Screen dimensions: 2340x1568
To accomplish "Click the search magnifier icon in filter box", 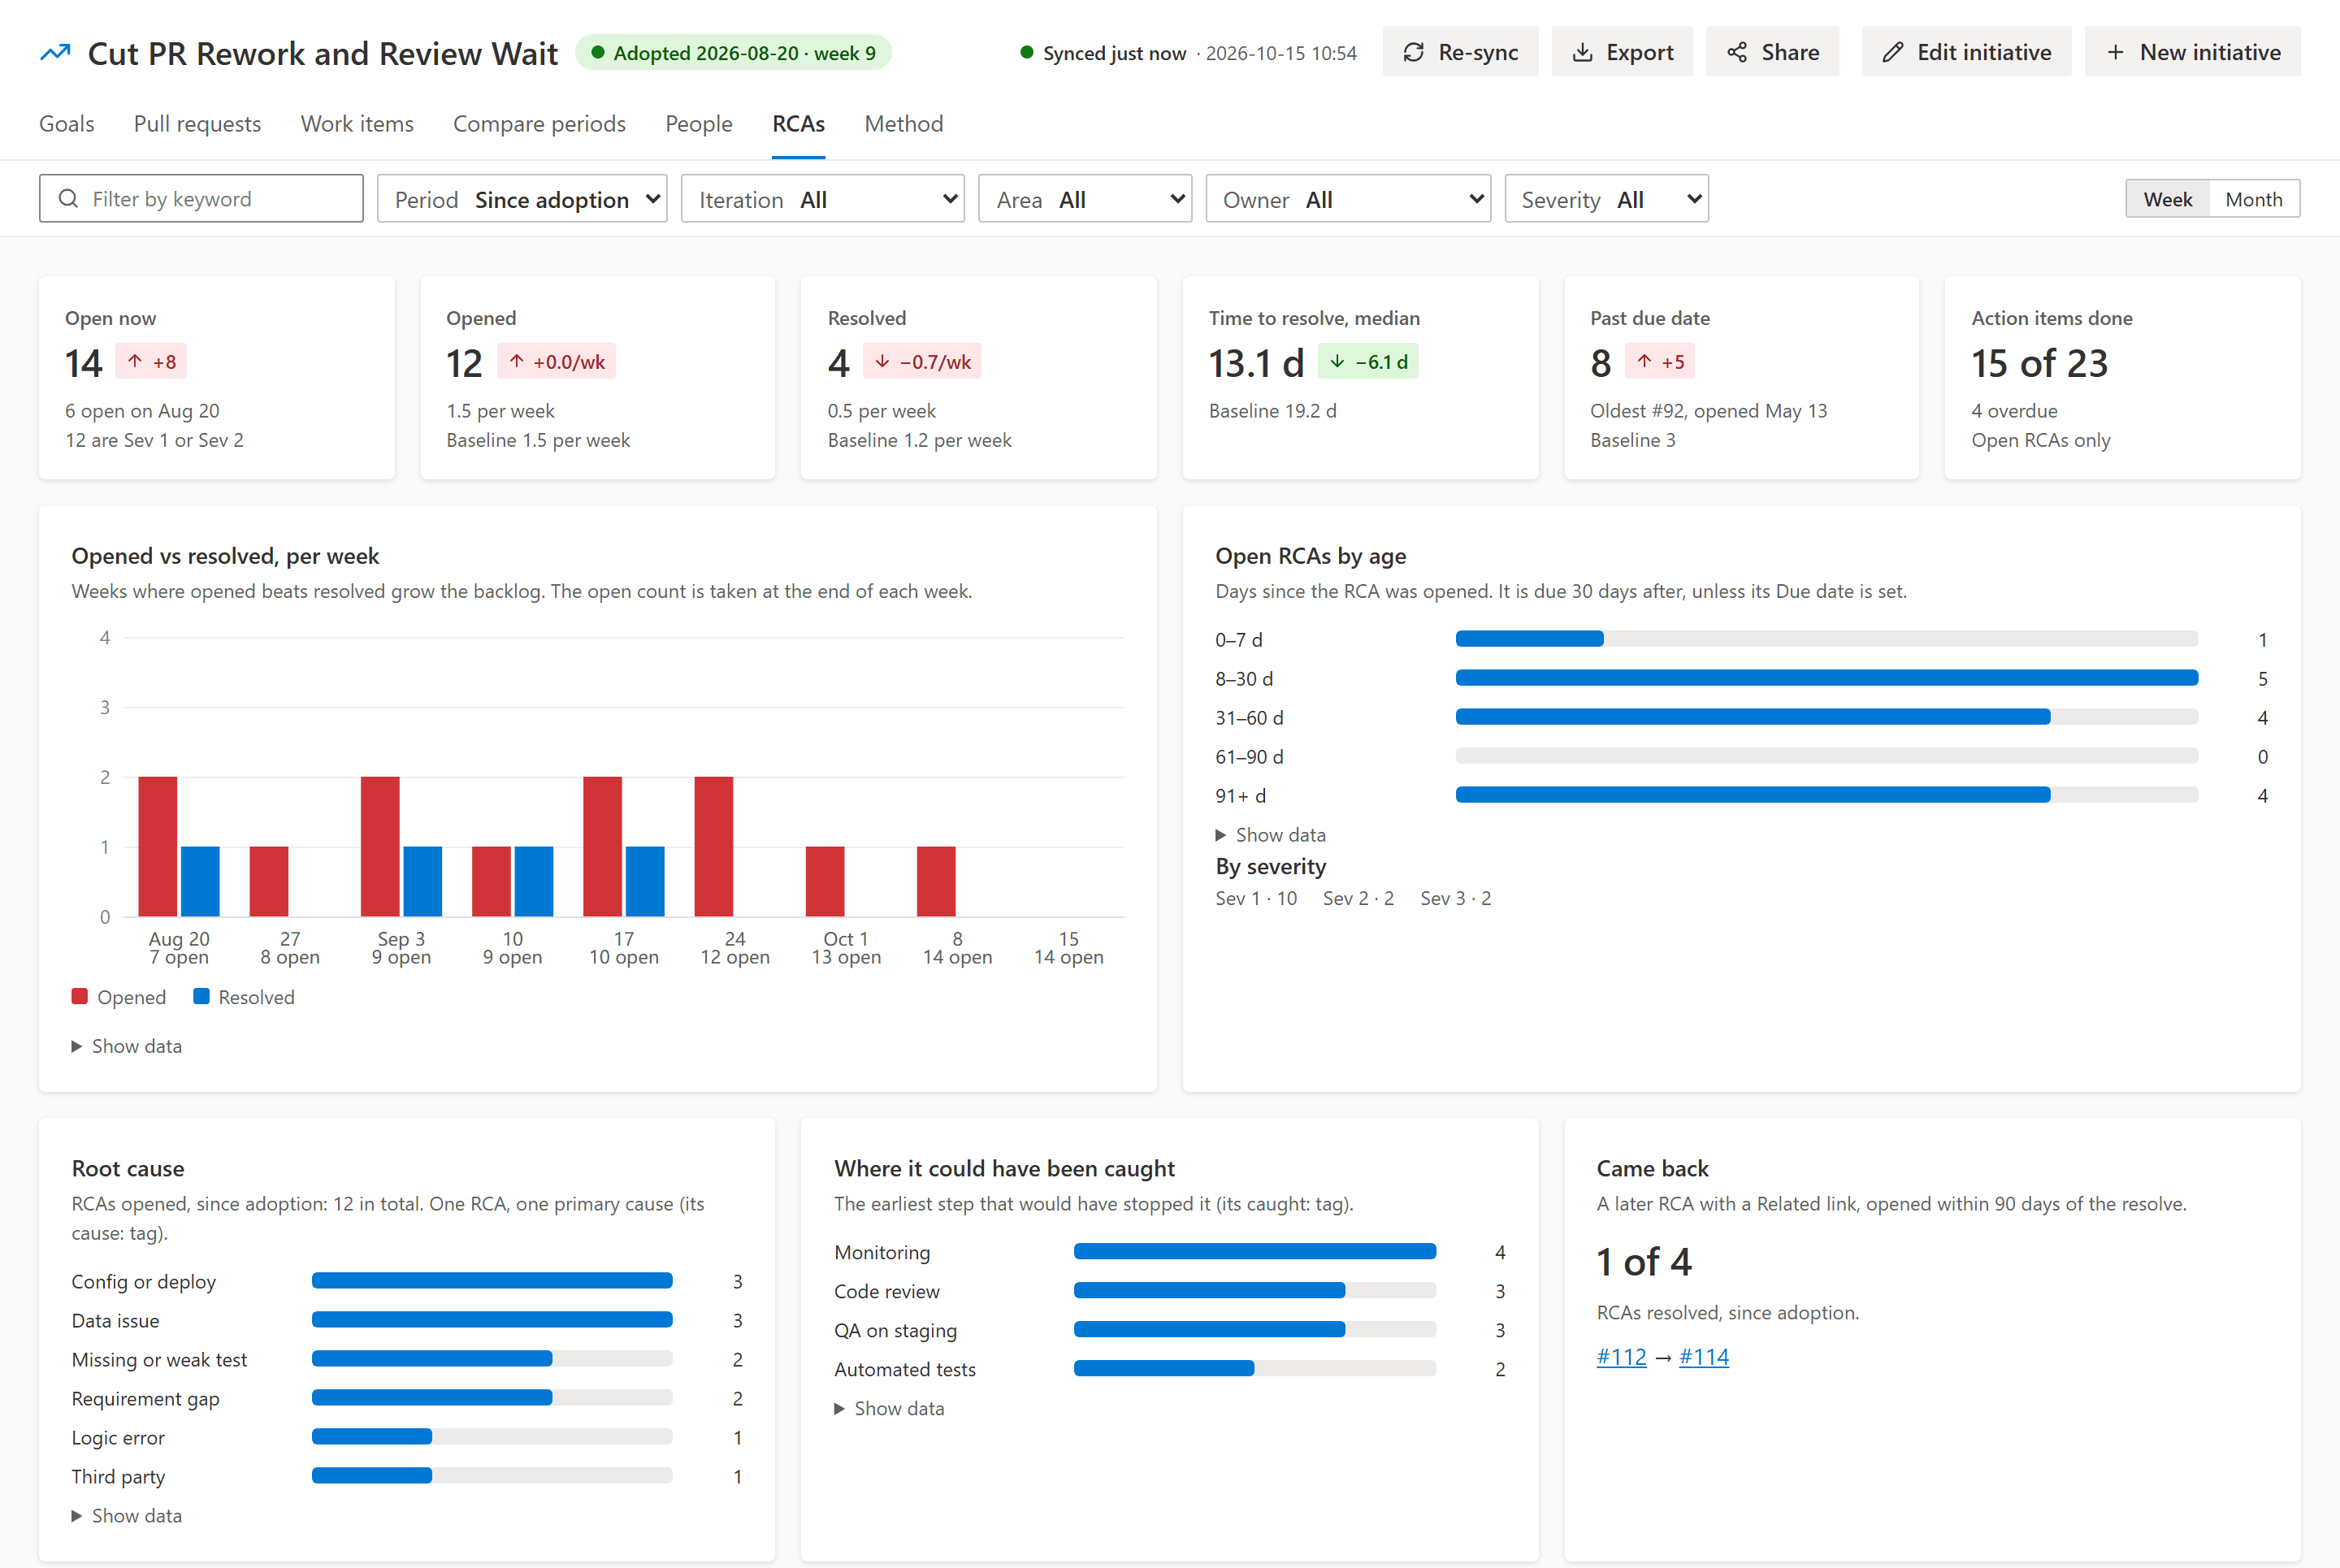I will click(x=68, y=198).
